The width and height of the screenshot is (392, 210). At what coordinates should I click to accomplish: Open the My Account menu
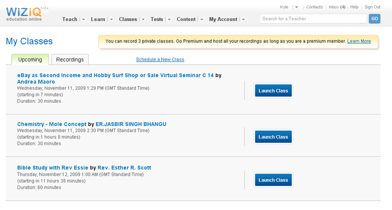tap(223, 20)
